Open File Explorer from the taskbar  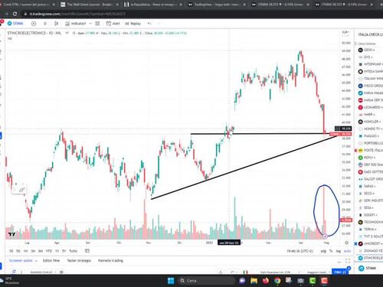(x=254, y=281)
